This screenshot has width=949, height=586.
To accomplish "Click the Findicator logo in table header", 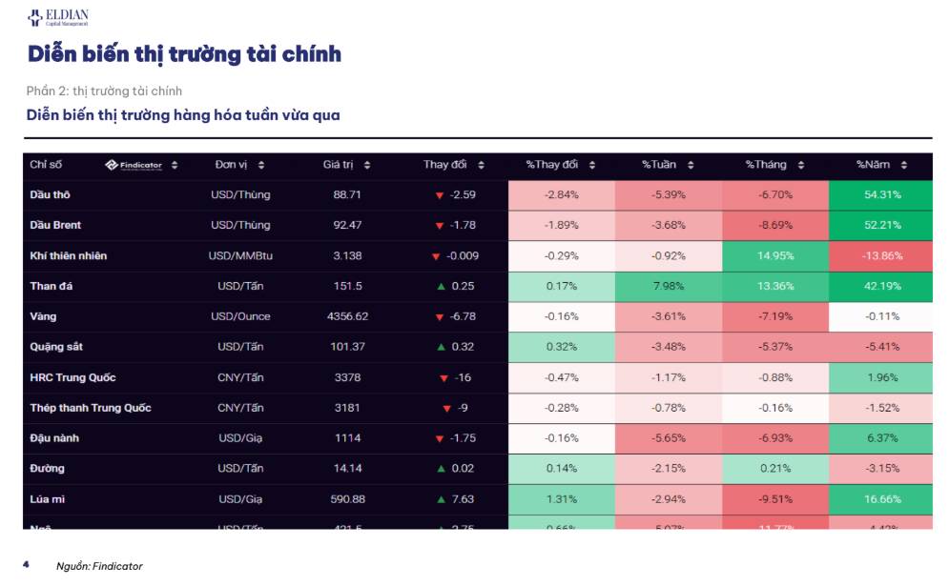I will pos(134,165).
